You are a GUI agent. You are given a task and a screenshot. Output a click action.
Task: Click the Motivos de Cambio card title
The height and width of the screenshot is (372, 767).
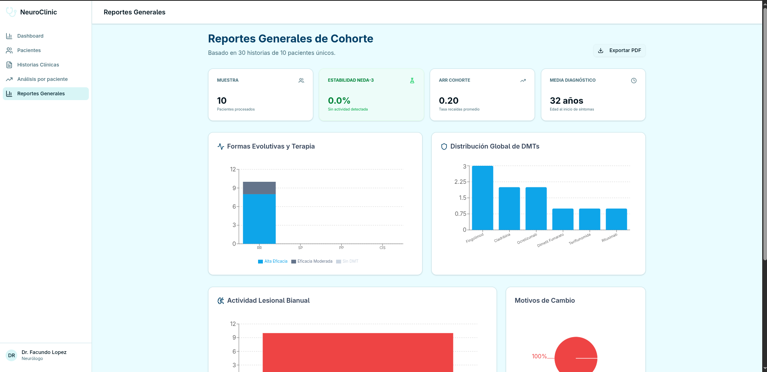pos(545,301)
